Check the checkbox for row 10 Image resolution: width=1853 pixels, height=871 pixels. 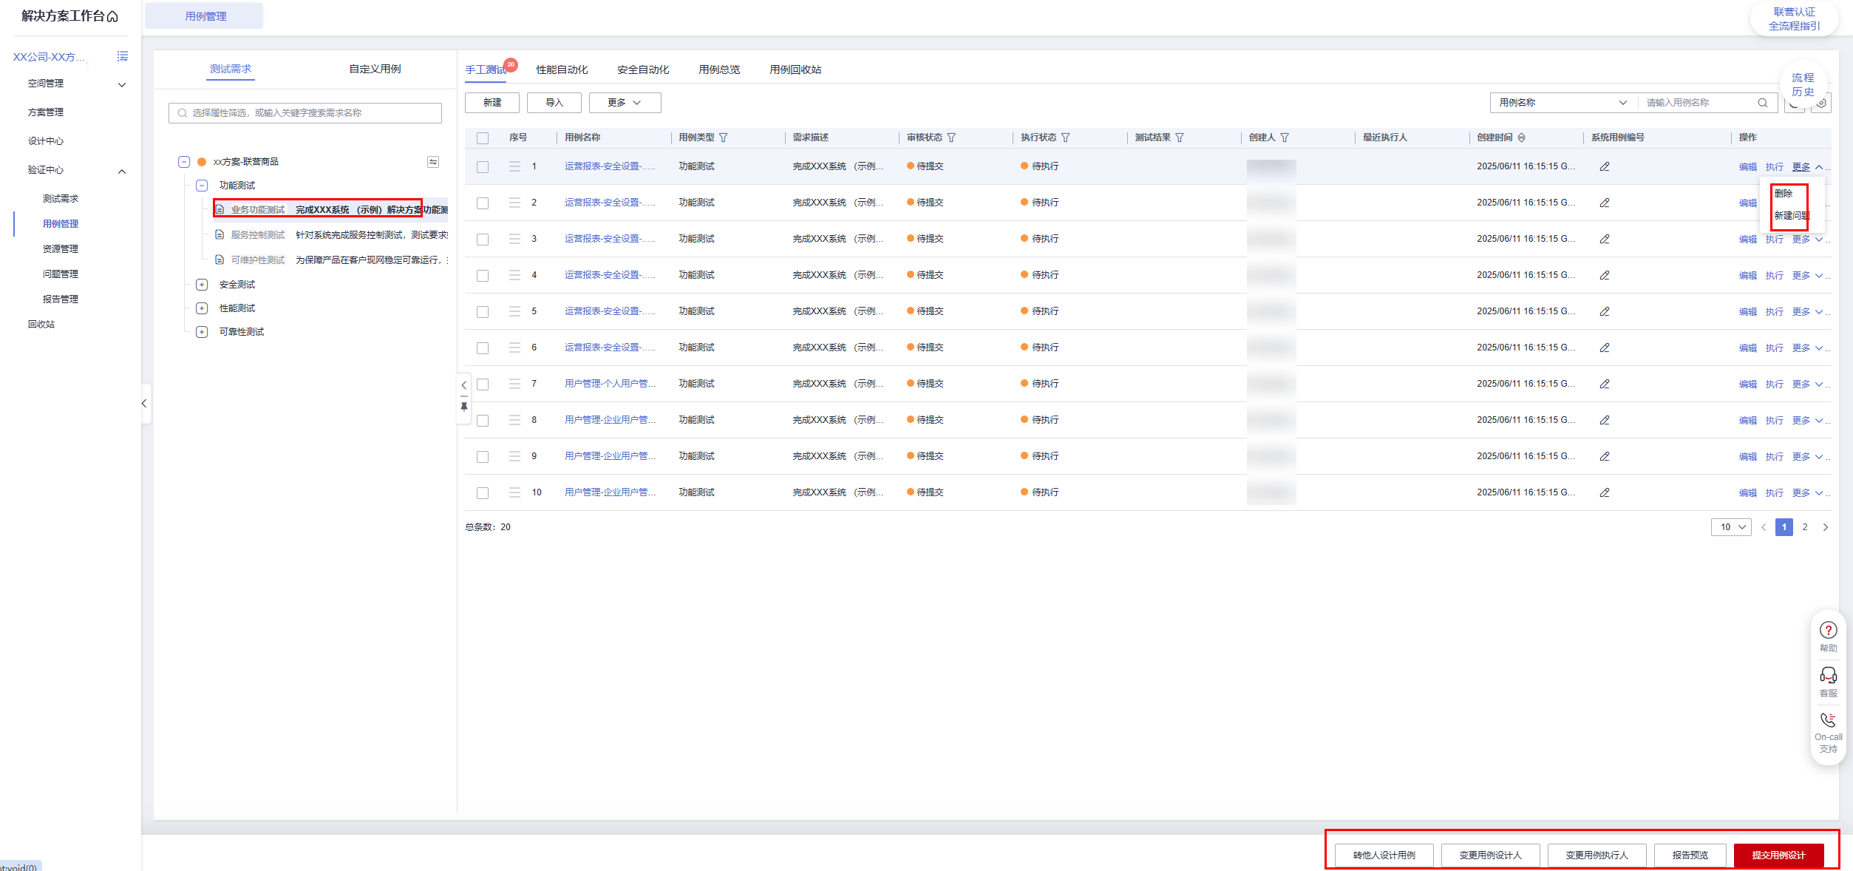point(483,493)
